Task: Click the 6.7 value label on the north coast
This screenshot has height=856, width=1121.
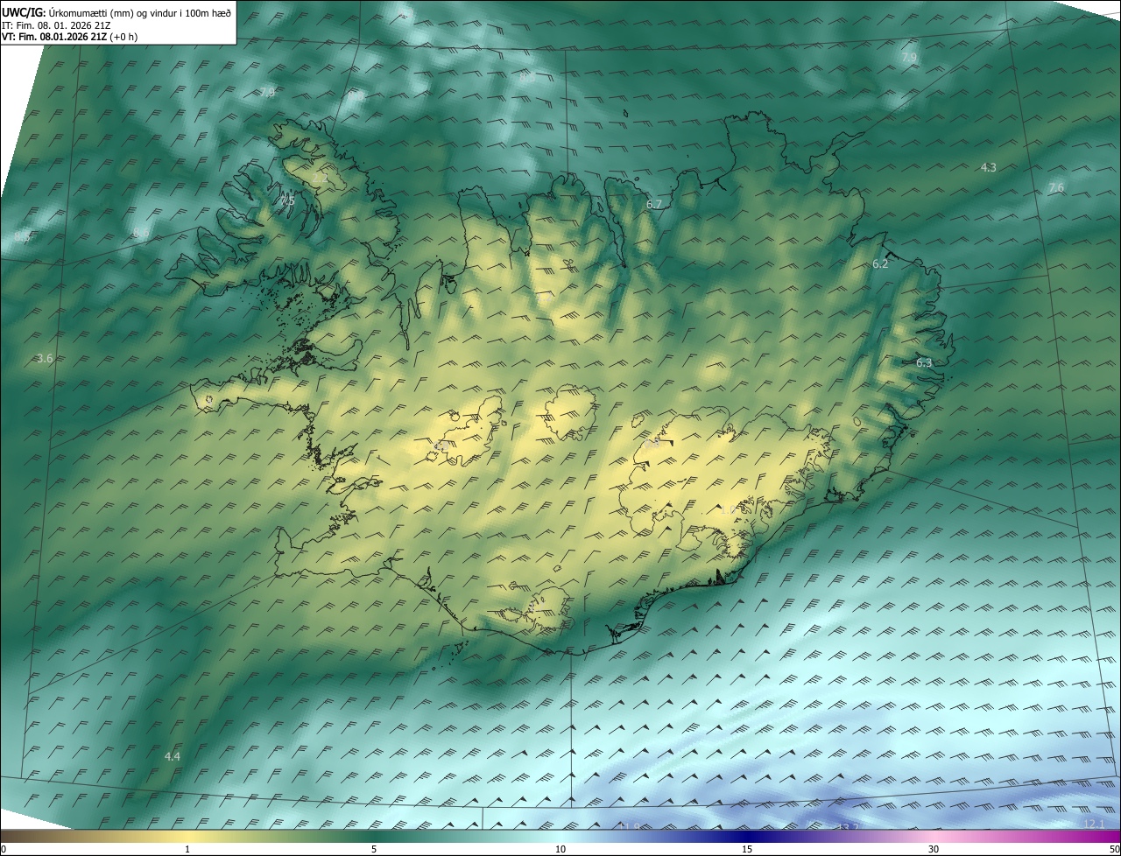Action: pyautogui.click(x=654, y=204)
